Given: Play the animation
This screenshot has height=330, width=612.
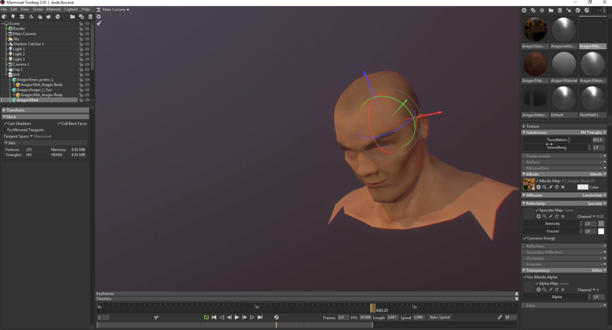Looking at the screenshot, I should (236, 317).
